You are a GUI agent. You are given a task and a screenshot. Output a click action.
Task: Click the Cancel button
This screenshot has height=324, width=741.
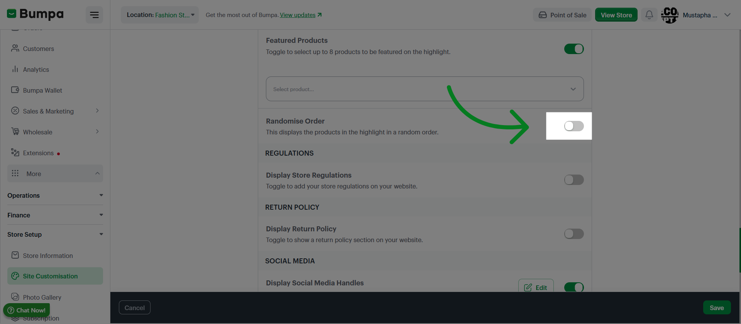(135, 308)
